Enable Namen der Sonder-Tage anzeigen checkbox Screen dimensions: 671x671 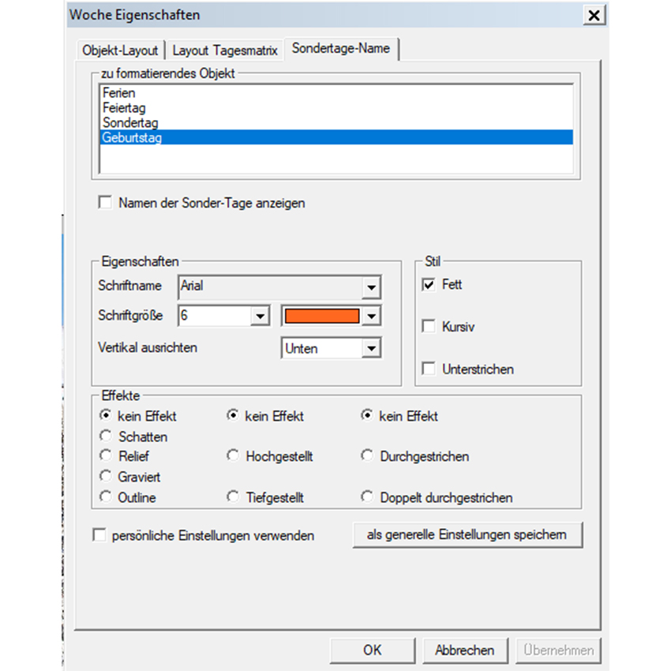[x=105, y=203]
